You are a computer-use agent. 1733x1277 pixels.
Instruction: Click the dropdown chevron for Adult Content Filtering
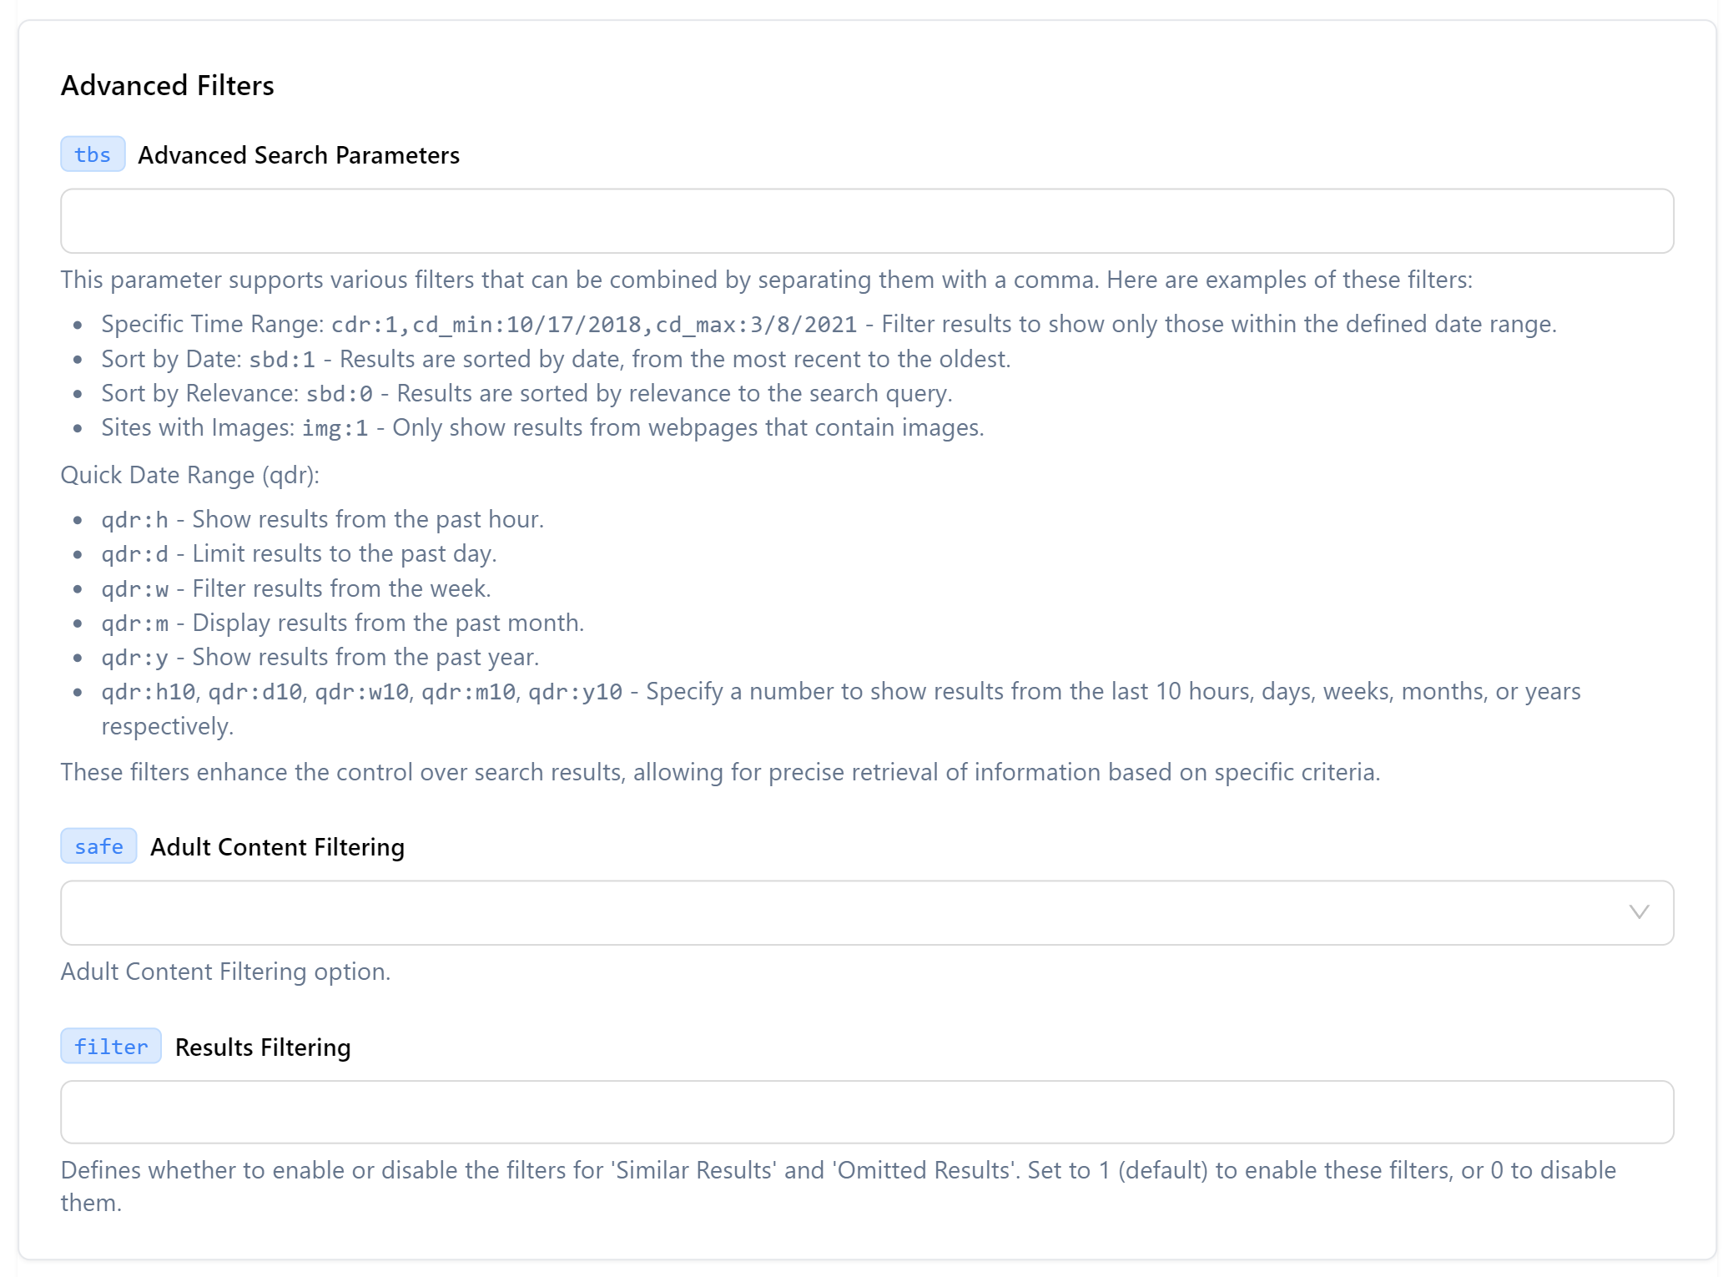(x=1640, y=912)
